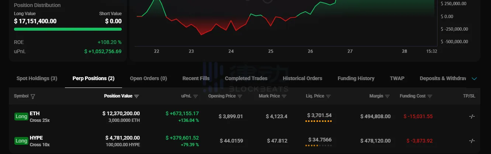491x154 pixels.
Task: Open the Recent Fills tab
Action: pyautogui.click(x=196, y=78)
